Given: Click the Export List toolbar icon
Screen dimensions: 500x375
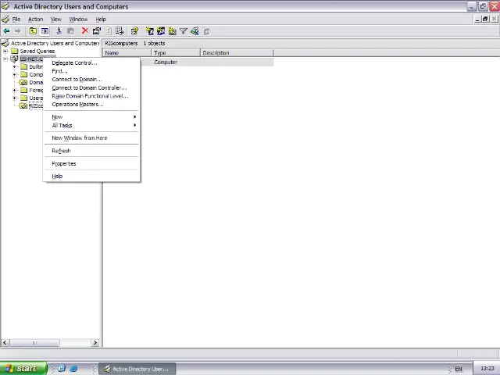Looking at the screenshot, I should [120, 31].
